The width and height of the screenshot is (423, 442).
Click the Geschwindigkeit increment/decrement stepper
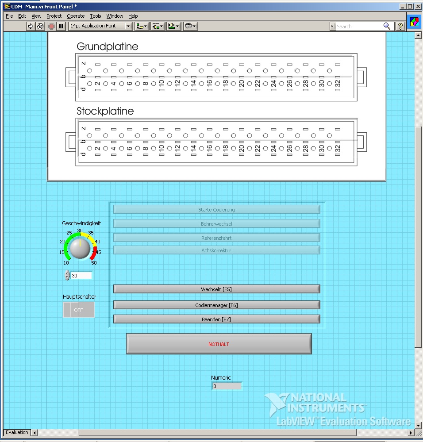67,275
